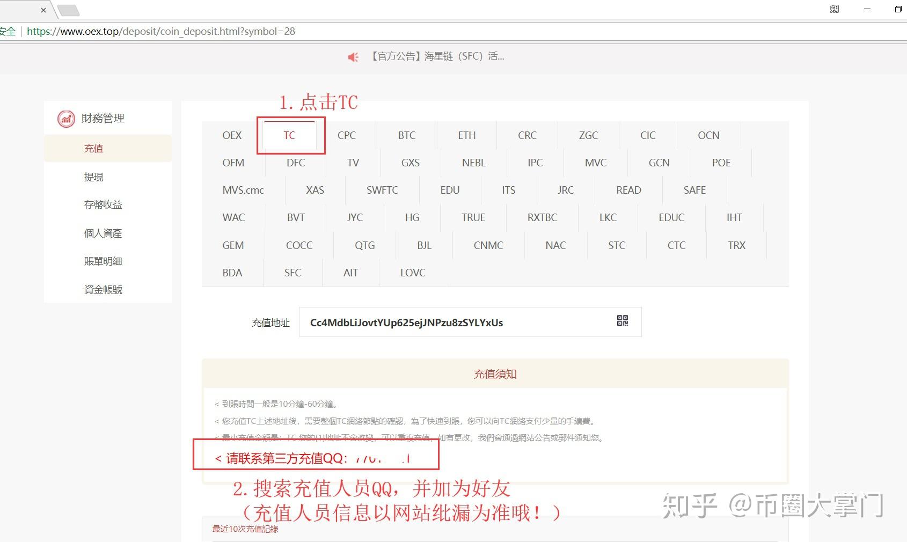Click the announcement speaker icon

tap(353, 57)
